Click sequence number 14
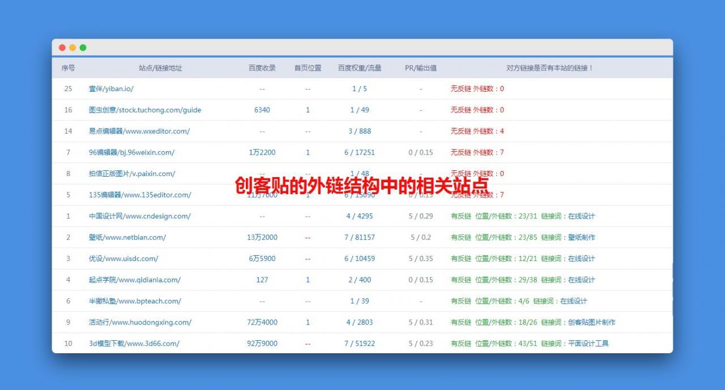Image resolution: width=725 pixels, height=390 pixels. (68, 131)
